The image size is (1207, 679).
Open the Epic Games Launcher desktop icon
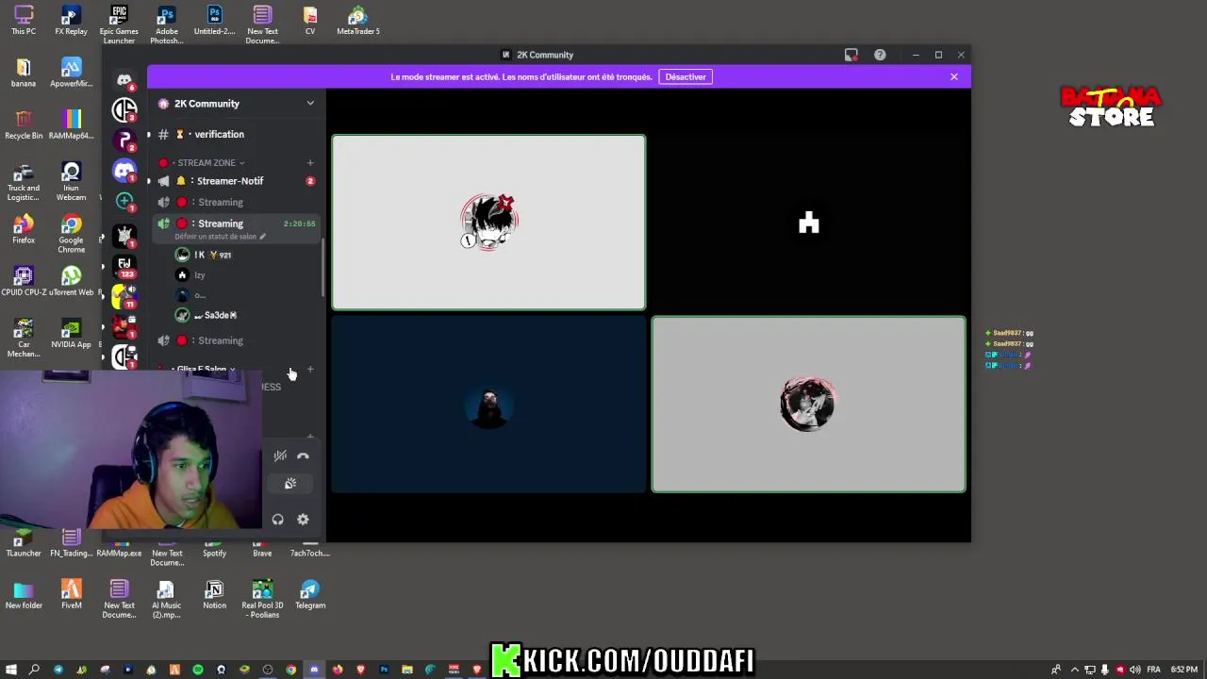click(119, 25)
